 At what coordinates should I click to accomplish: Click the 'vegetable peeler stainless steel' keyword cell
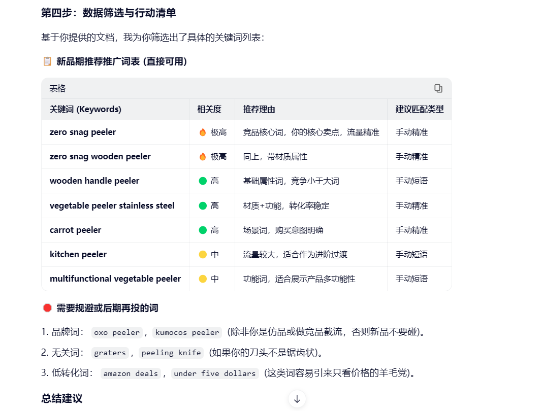[x=112, y=205]
